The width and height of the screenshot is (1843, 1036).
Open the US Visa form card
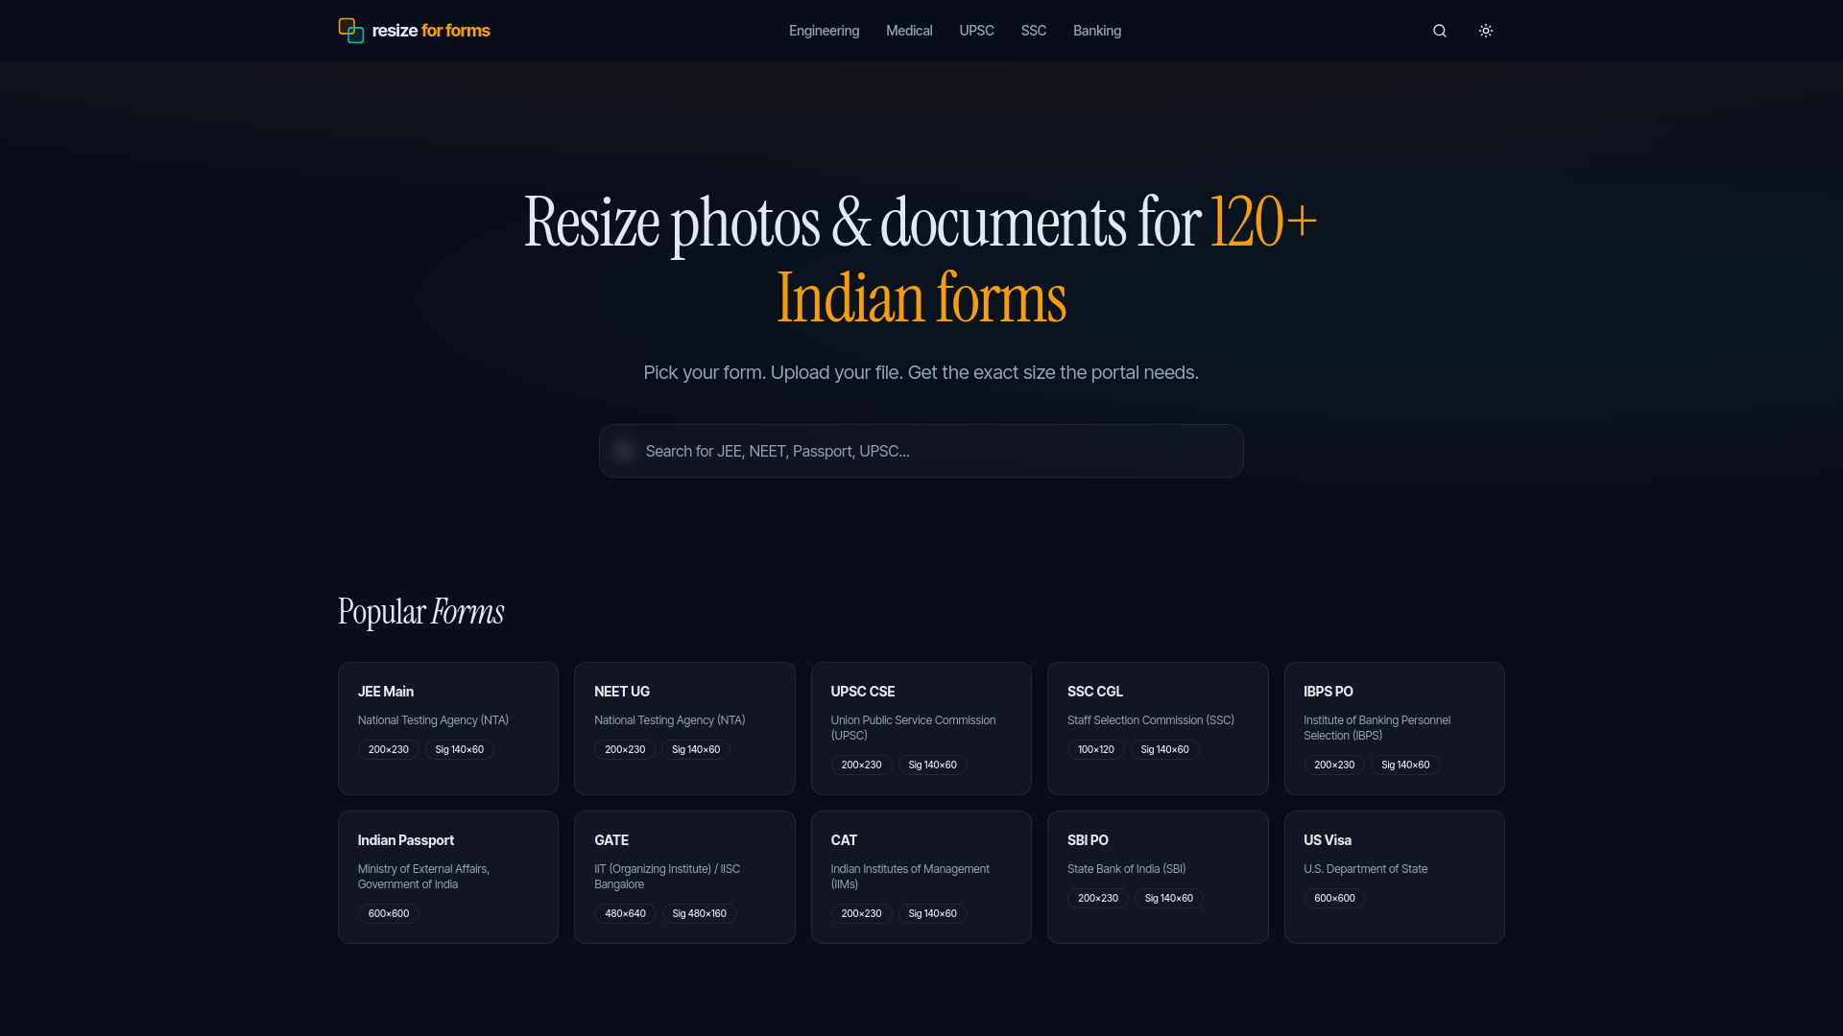click(x=1395, y=877)
